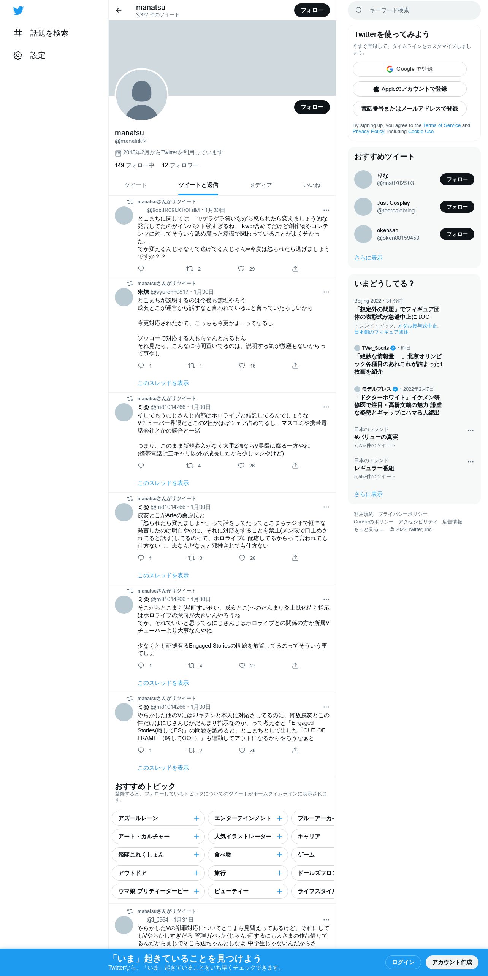Open more menu on @9oxJR09fJOr0FdM tweet

click(x=326, y=210)
